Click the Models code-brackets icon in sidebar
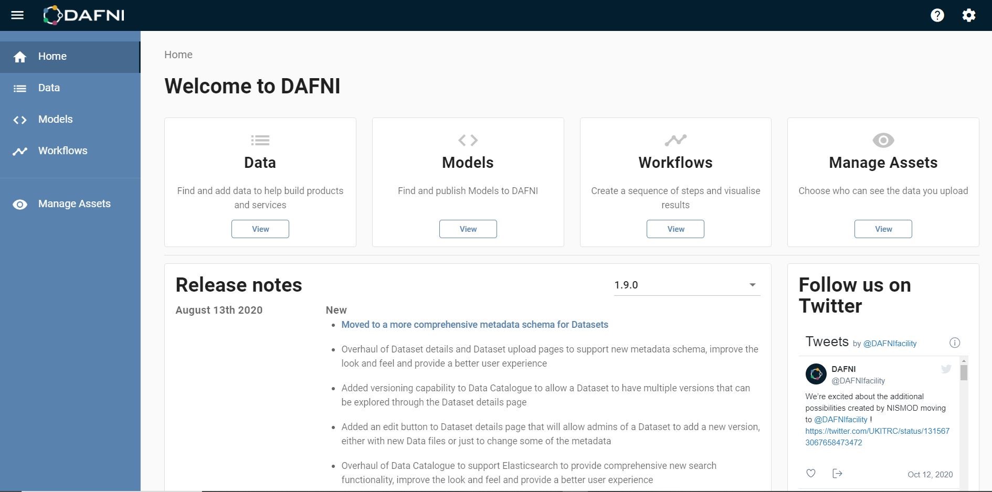The height and width of the screenshot is (492, 992). click(20, 120)
